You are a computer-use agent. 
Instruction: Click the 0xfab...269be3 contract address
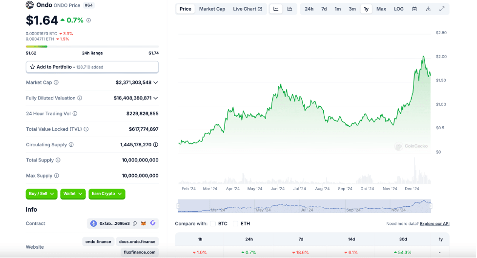[x=115, y=223]
